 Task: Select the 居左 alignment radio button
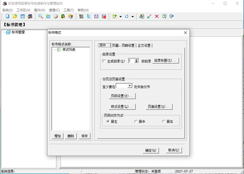[x=108, y=121]
